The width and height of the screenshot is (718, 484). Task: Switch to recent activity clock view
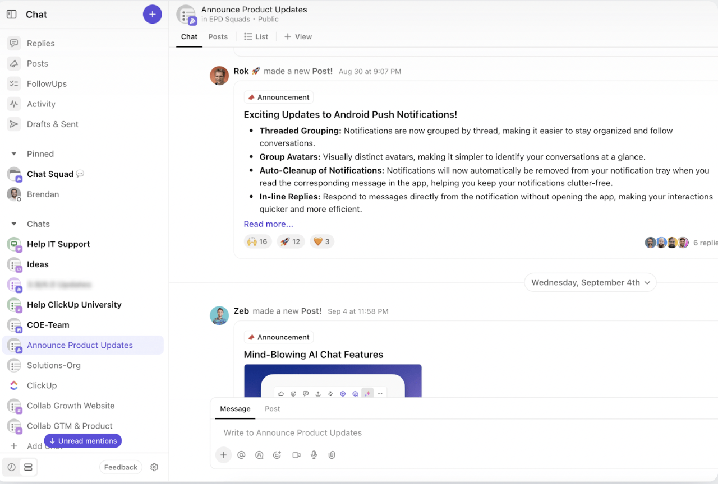12,467
